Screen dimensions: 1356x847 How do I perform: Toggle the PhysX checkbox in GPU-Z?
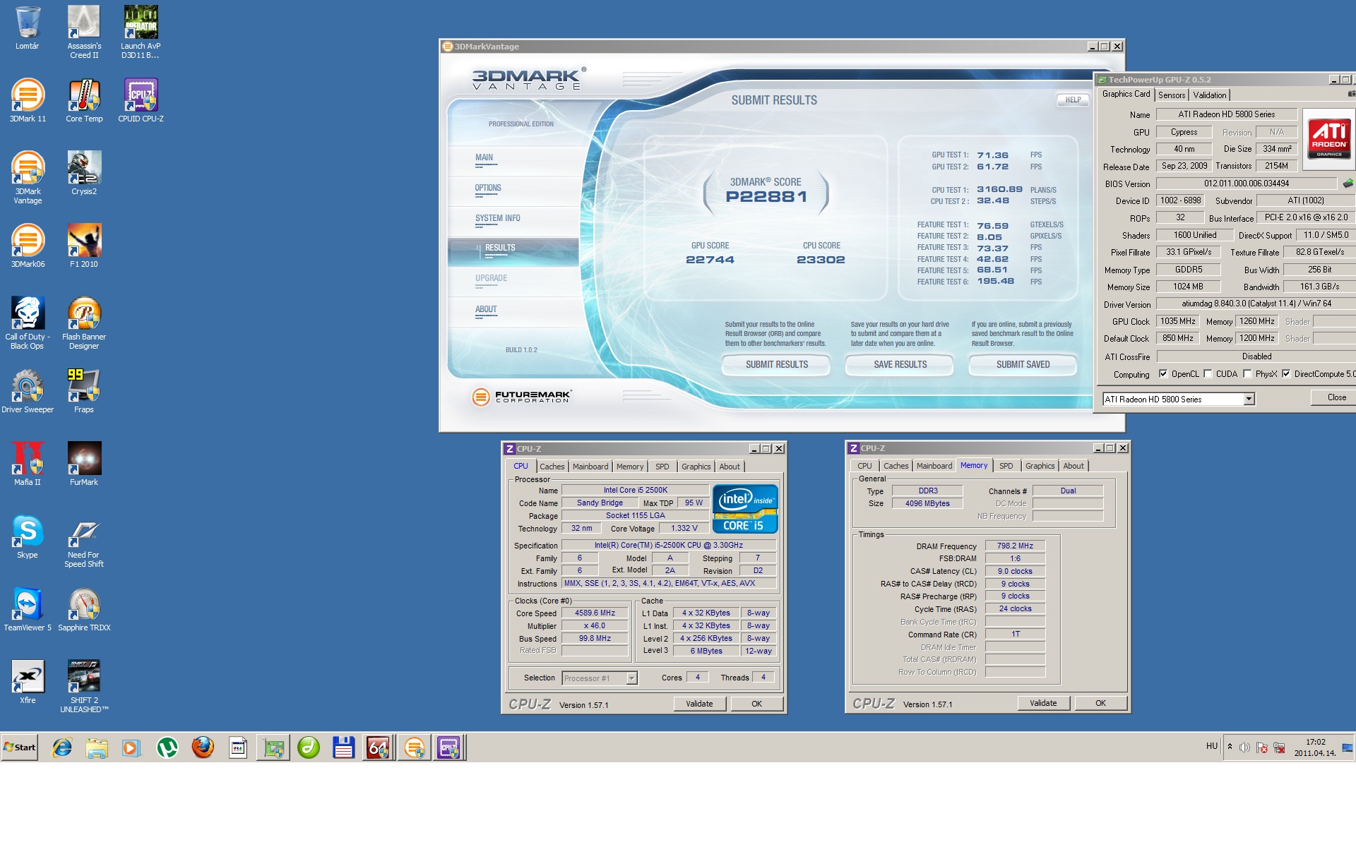point(1247,374)
